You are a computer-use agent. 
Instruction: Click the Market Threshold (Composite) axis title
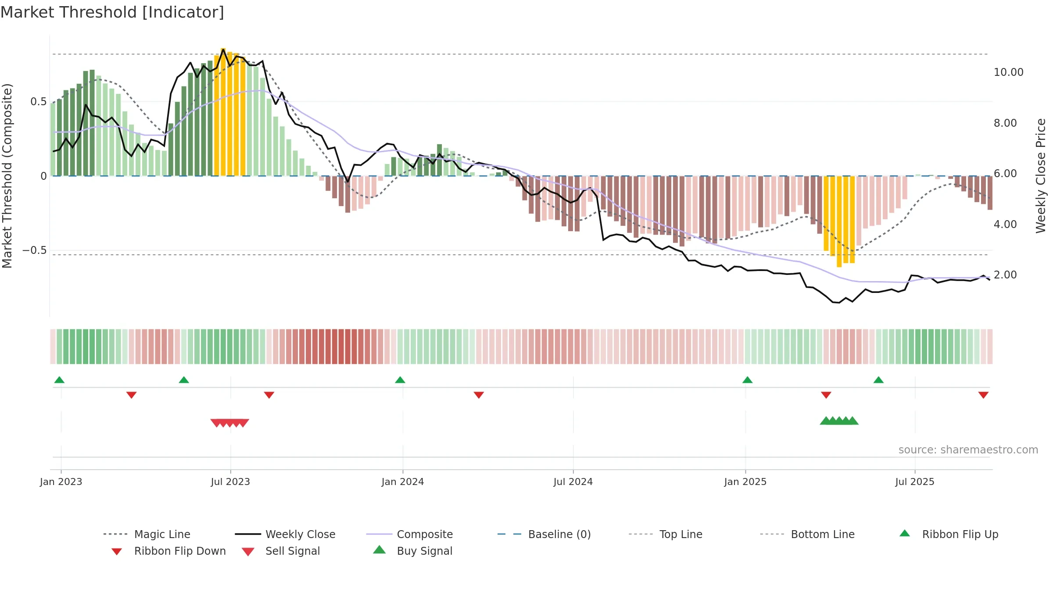pyautogui.click(x=7, y=176)
